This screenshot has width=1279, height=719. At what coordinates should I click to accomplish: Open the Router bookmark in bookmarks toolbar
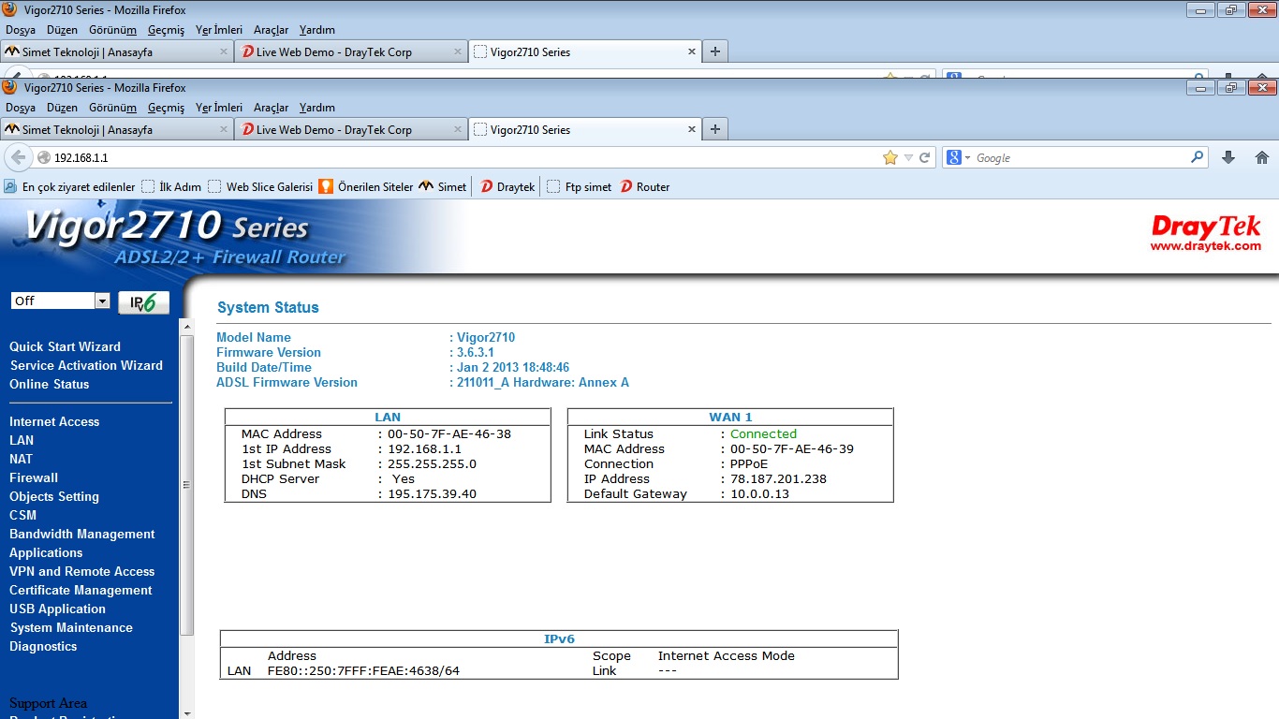[x=644, y=186]
